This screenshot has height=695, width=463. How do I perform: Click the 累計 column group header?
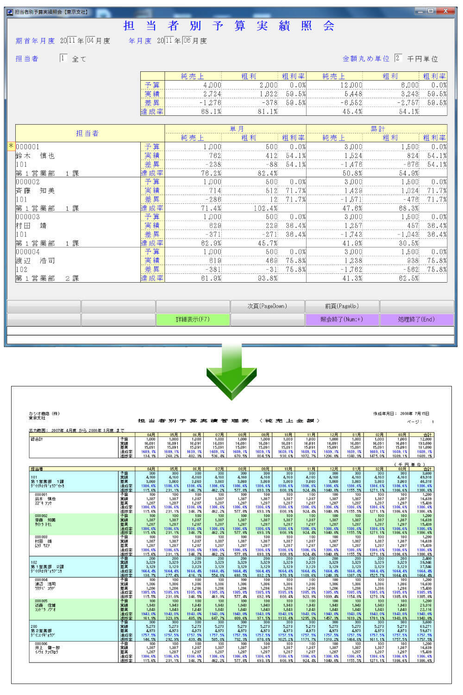click(377, 129)
